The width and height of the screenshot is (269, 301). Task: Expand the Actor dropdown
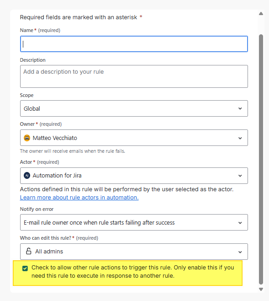click(x=134, y=176)
